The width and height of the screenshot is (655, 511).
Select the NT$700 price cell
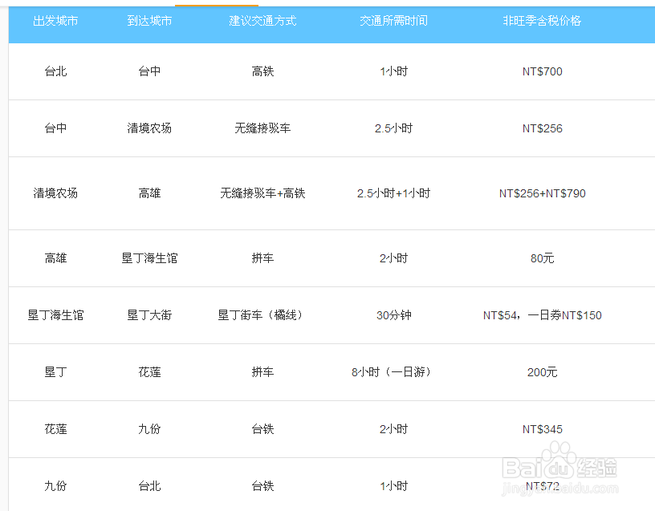point(542,71)
